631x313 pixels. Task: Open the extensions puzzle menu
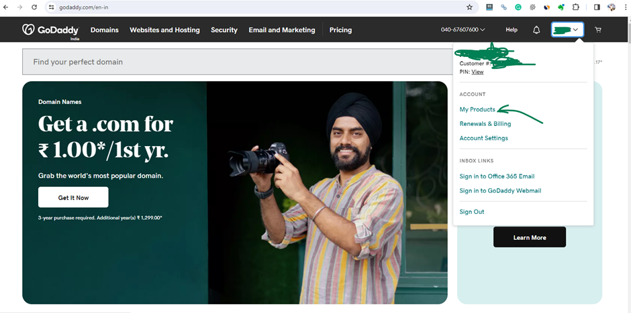click(575, 7)
